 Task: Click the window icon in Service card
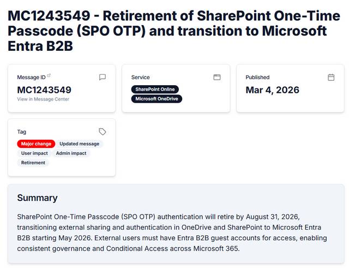217,78
